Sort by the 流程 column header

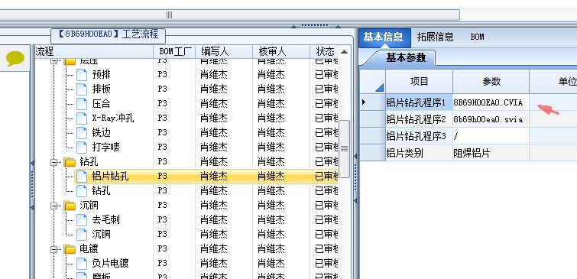click(x=94, y=51)
